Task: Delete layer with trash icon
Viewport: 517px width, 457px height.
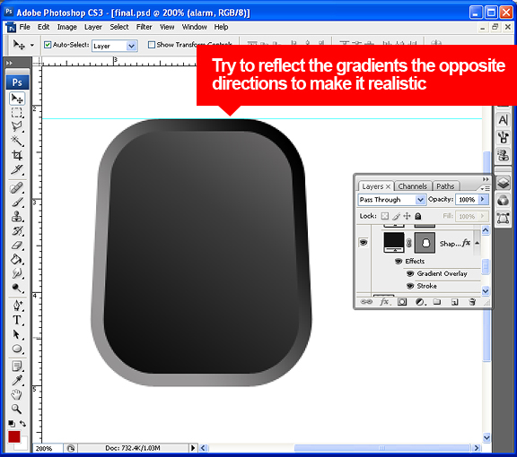Action: click(472, 302)
